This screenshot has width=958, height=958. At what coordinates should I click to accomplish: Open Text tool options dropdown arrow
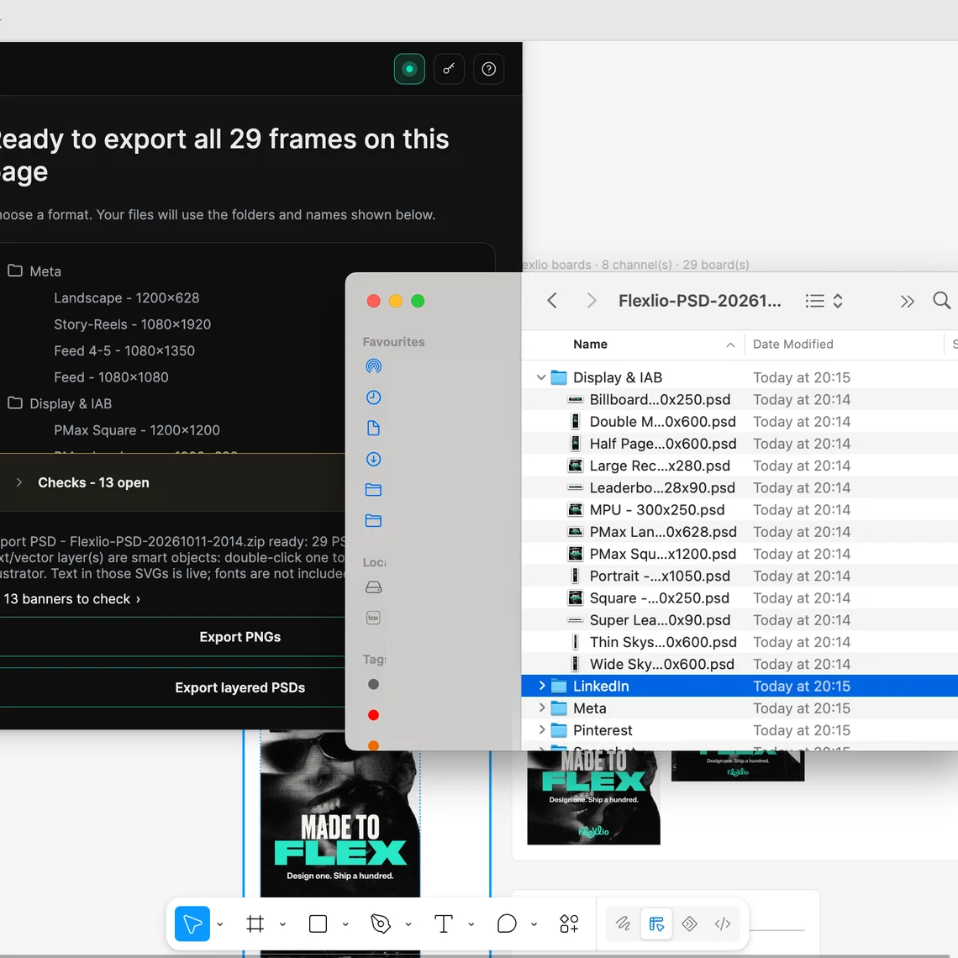pyautogui.click(x=471, y=924)
